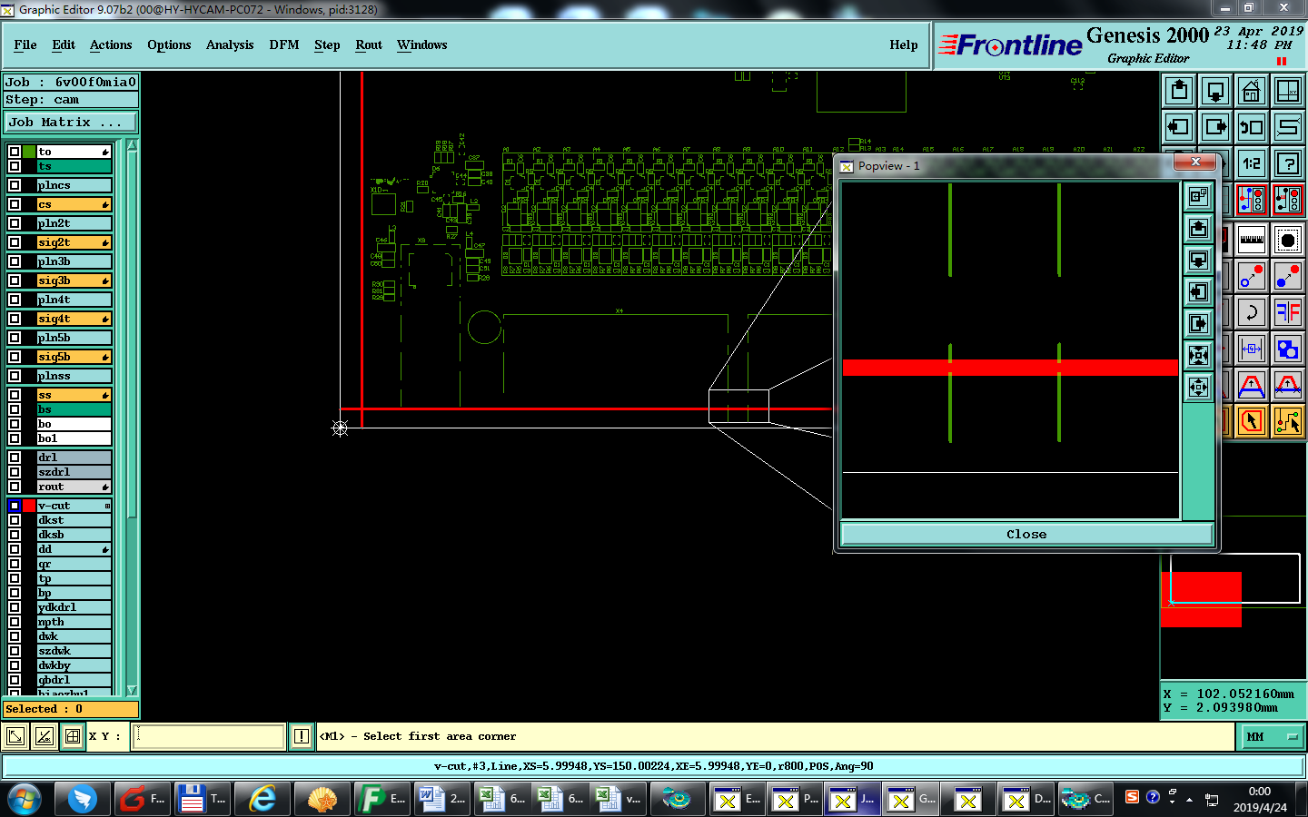The width and height of the screenshot is (1308, 817).
Task: Click the question mark help icon
Action: 1288,163
